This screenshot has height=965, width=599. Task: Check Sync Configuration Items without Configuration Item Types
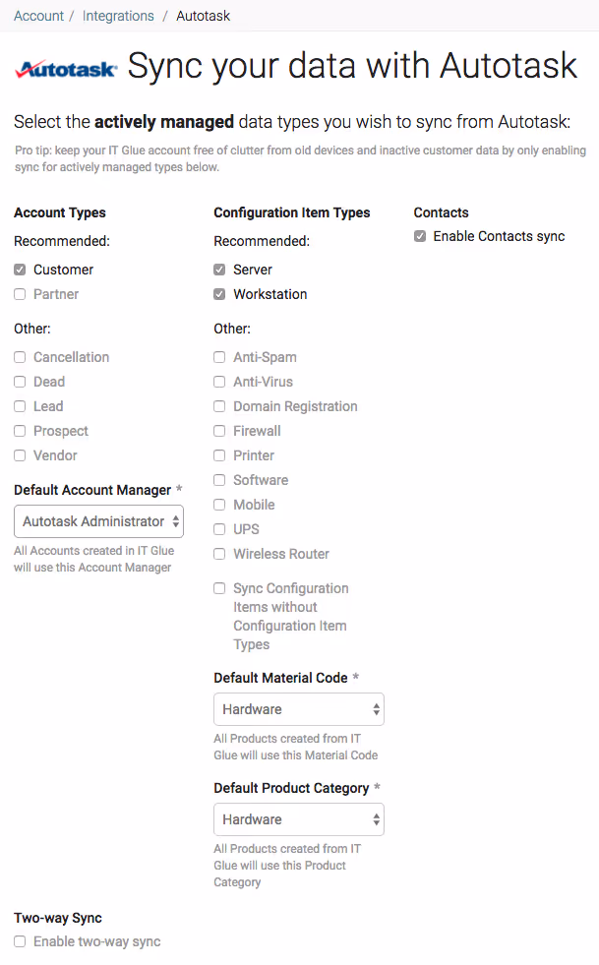pos(218,587)
